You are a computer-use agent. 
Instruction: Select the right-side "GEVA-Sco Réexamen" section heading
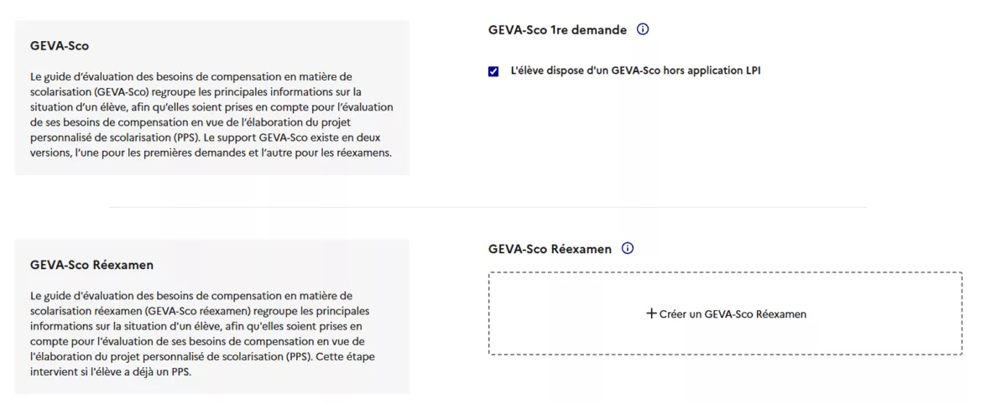coord(550,249)
